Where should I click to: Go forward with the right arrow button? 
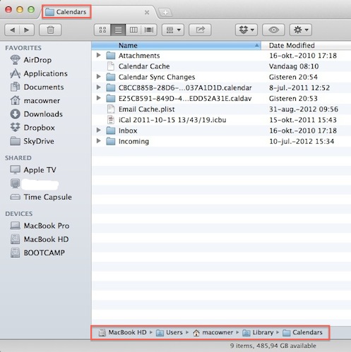pos(27,30)
